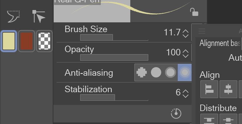Adjust Stabilization with stepper arrows
The width and height of the screenshot is (242, 124).
[x=185, y=93]
